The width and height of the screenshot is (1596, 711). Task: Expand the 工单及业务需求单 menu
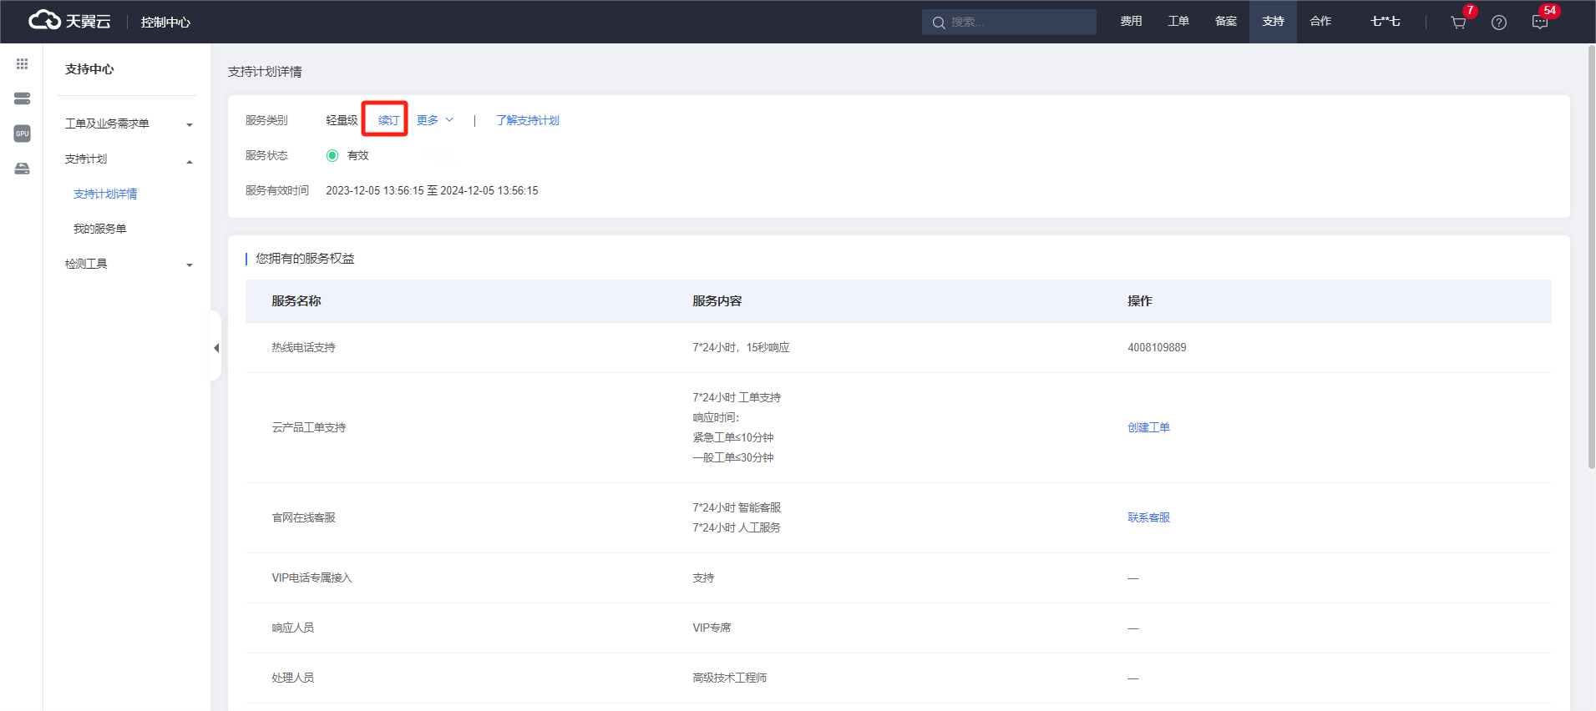(x=128, y=124)
